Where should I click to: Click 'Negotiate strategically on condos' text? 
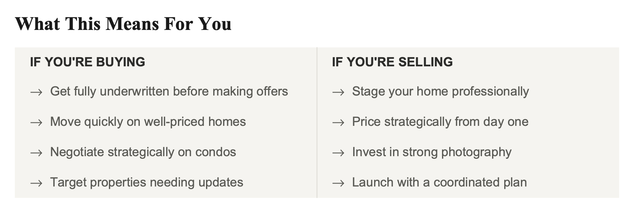pyautogui.click(x=143, y=152)
